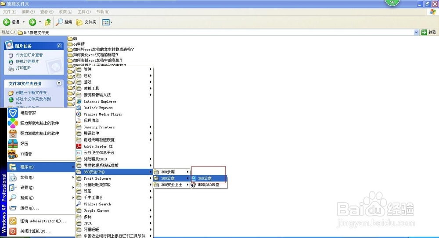Expand the Views dropdown arrow
The width and height of the screenshot is (439, 238).
click(111, 22)
